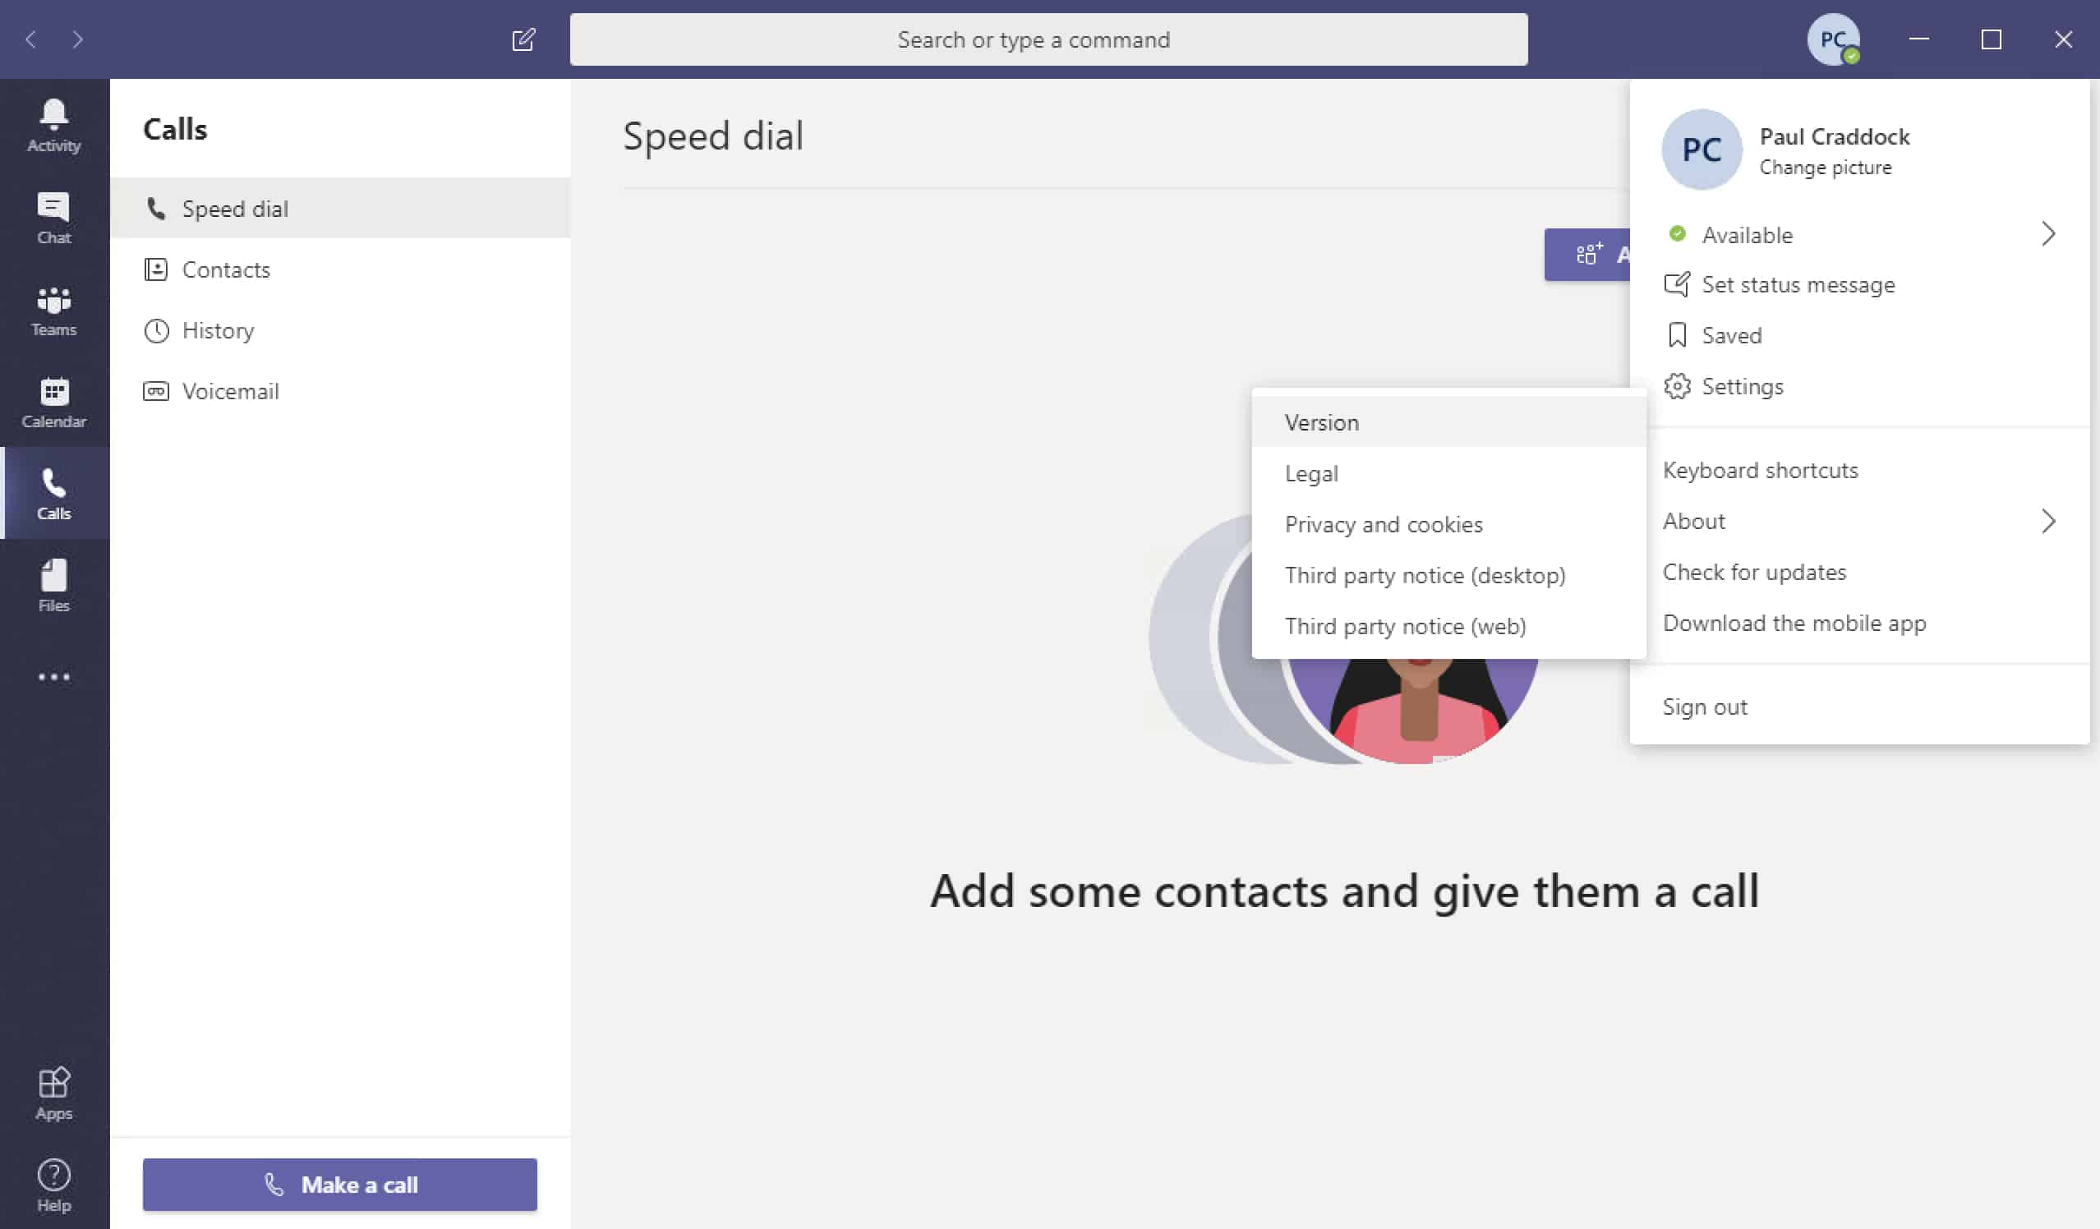Open call History

coord(340,331)
